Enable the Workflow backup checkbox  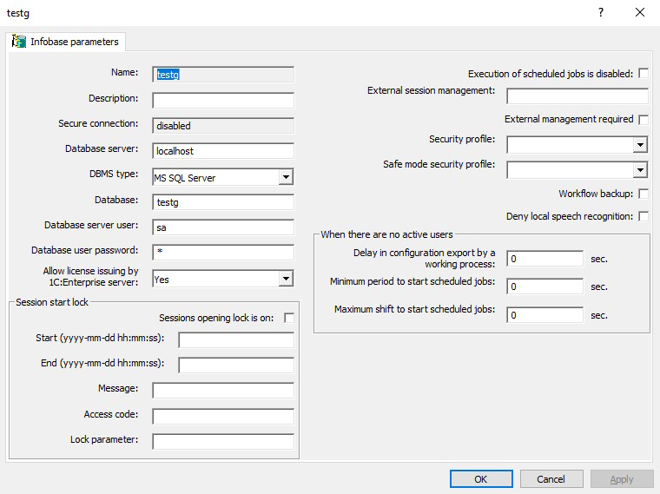(x=643, y=194)
